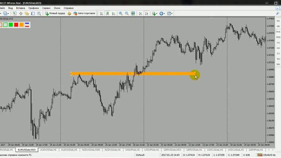Viewport: 281px width, 158px height.
Task: Pick the white green-bordered swatch
Action: coord(5,25)
